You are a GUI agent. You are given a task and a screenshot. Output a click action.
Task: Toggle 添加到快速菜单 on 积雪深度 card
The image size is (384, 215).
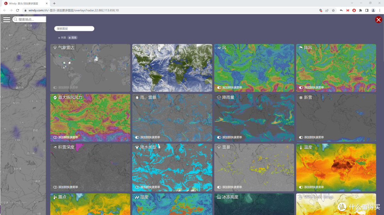pos(55,187)
